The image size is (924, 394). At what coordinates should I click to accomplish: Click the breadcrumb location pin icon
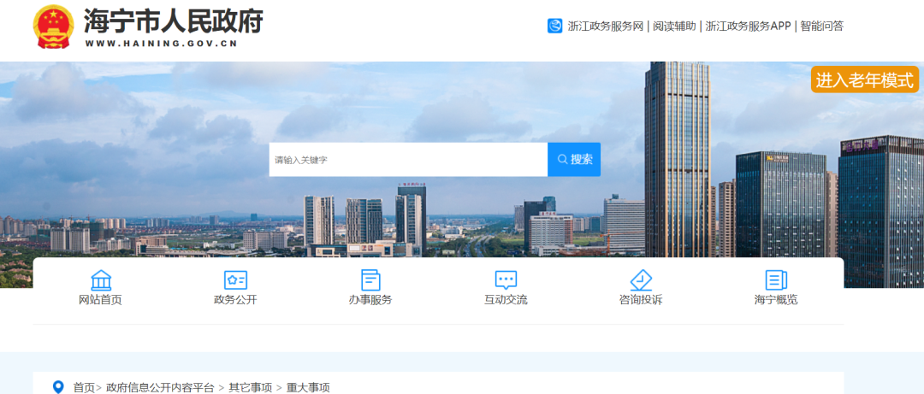pyautogui.click(x=58, y=387)
